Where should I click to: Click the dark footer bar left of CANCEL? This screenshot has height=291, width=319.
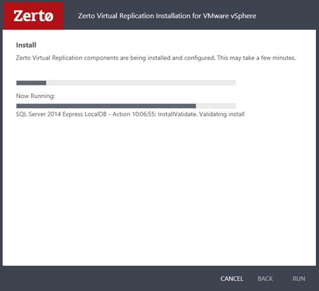click(109, 278)
